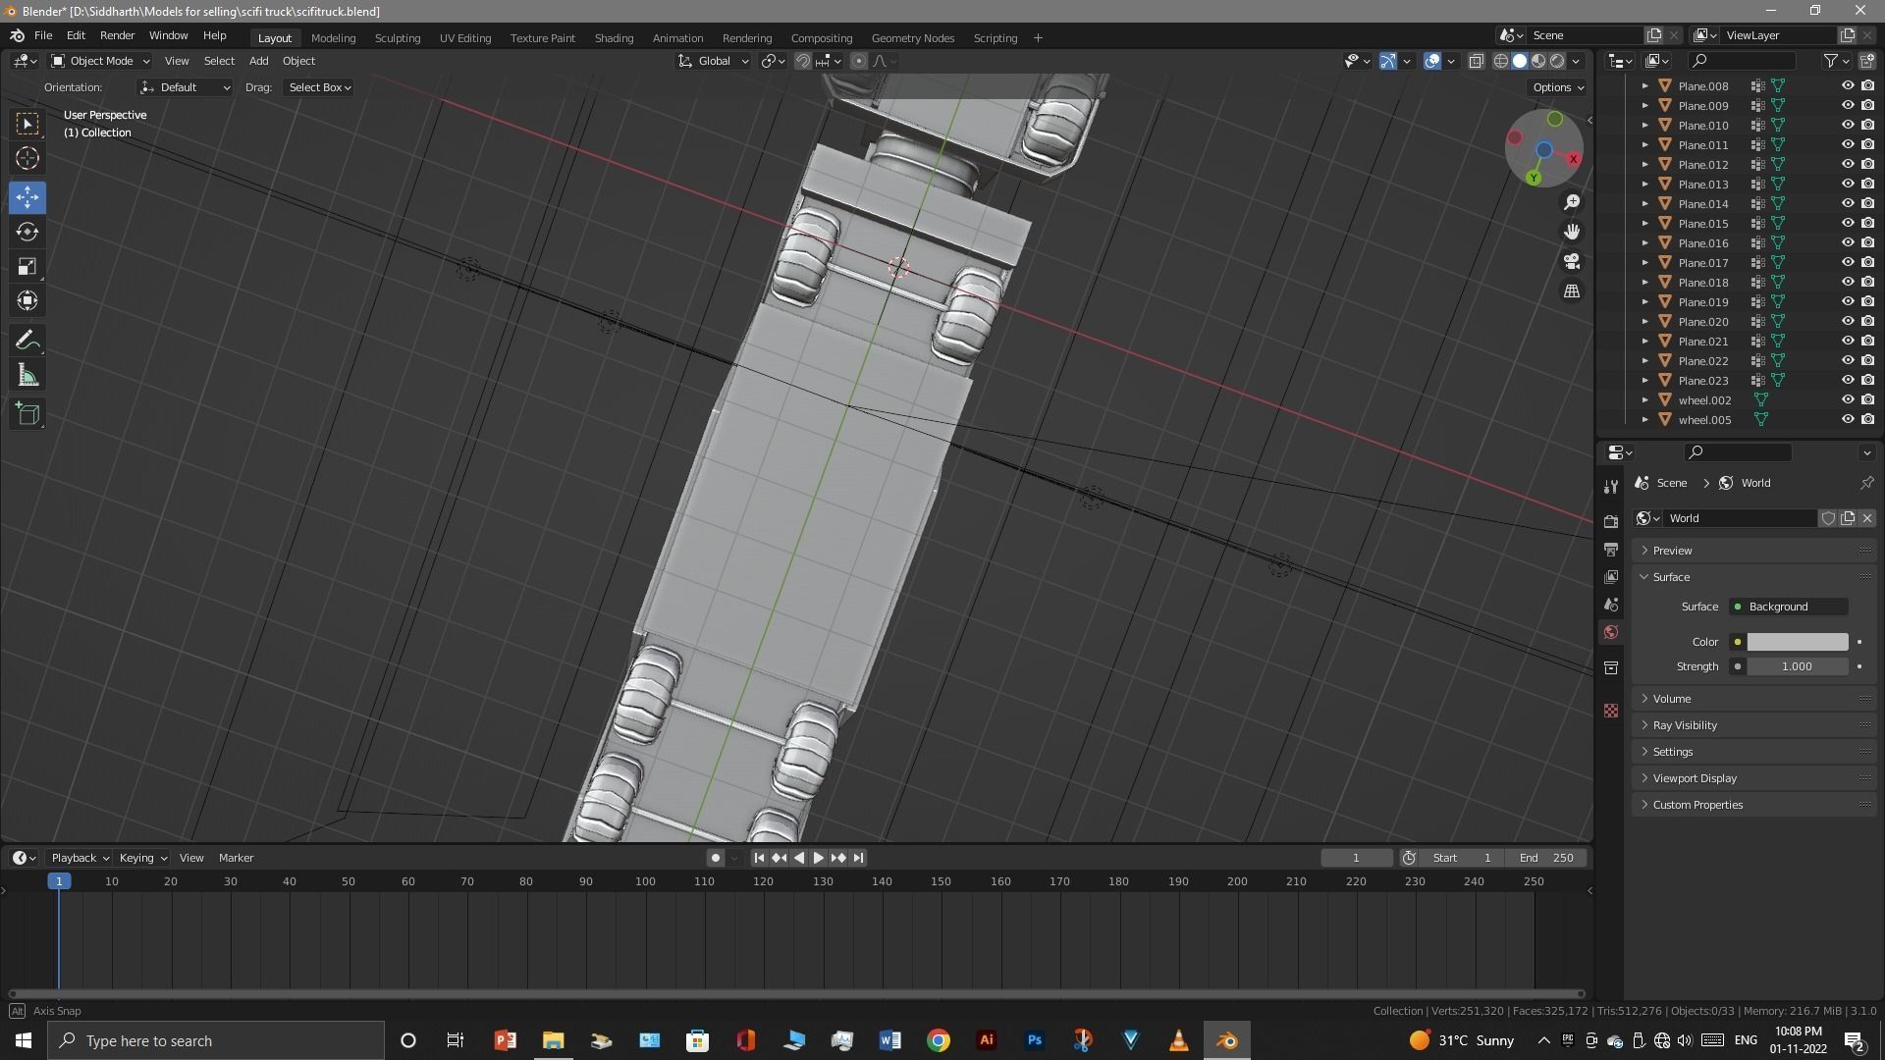Select the Rotate tool in toolbar
The image size is (1885, 1060).
[x=27, y=233]
